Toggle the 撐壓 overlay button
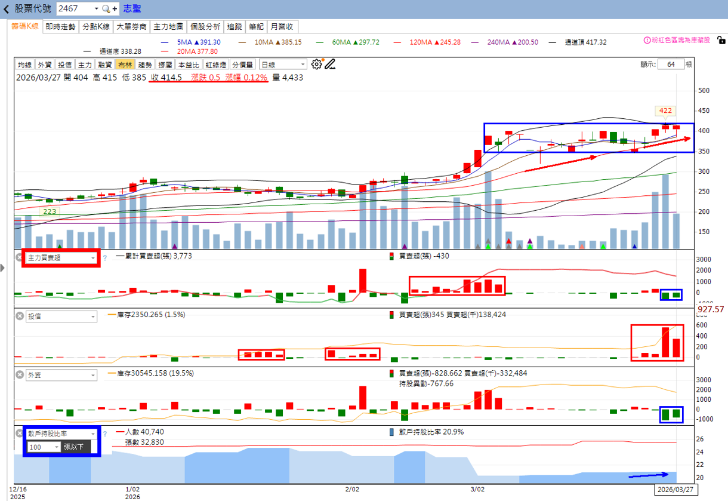The width and height of the screenshot is (728, 501). pos(165,64)
